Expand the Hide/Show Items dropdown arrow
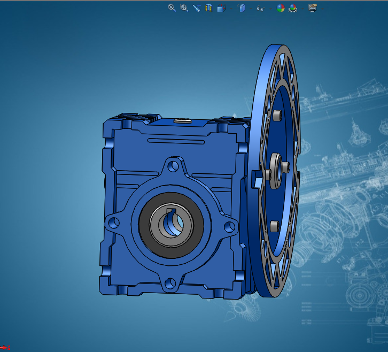This screenshot has width=388, height=352. pyautogui.click(x=270, y=9)
